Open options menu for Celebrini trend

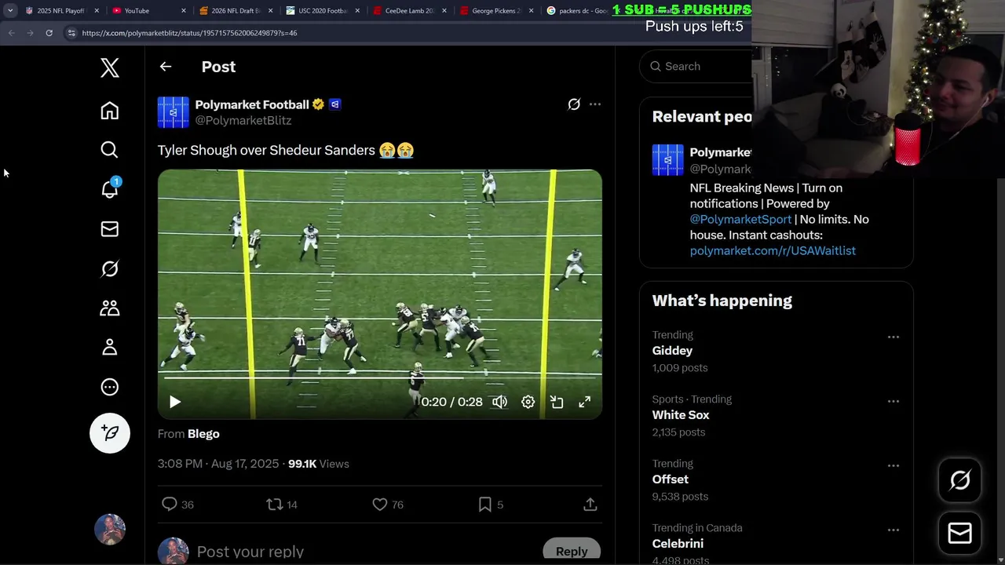894,530
